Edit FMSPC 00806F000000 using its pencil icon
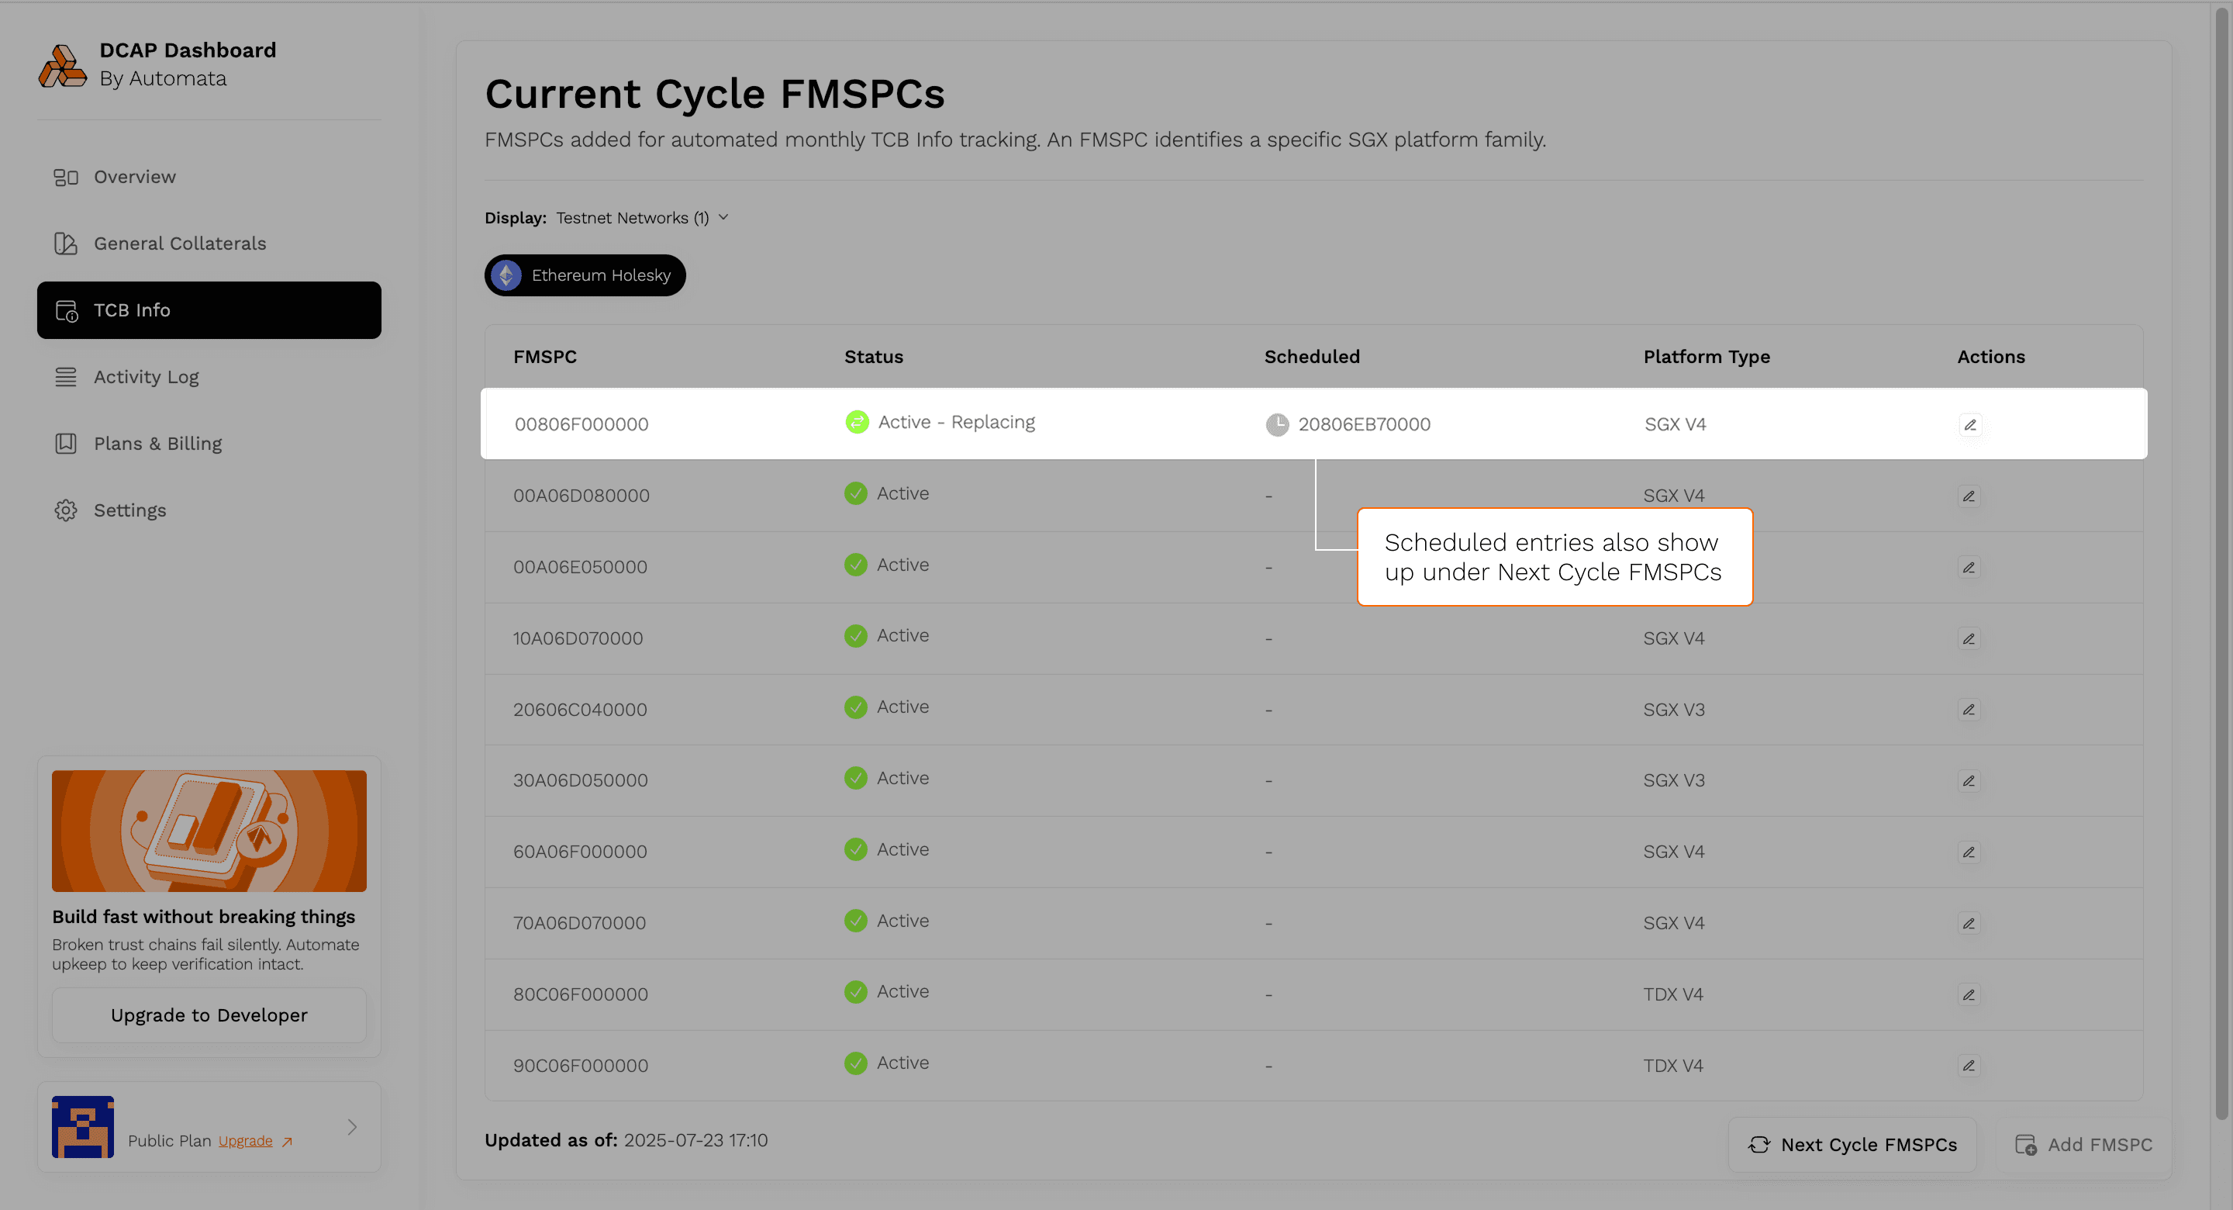 pyautogui.click(x=1969, y=424)
